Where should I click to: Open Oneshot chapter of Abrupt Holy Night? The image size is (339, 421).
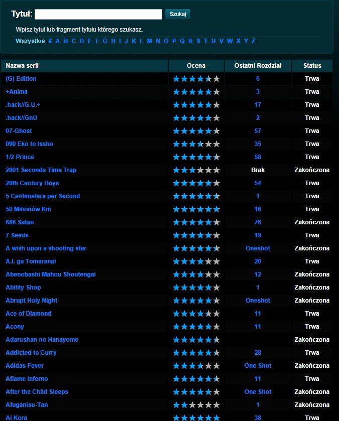coord(258,301)
